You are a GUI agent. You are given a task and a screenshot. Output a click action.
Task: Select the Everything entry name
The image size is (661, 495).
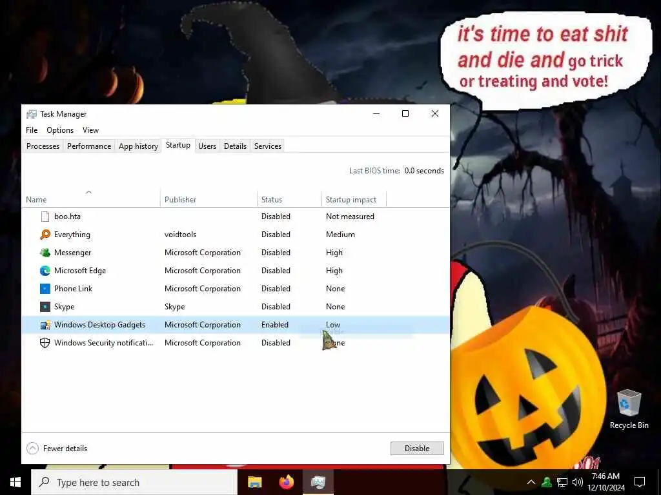coord(72,235)
